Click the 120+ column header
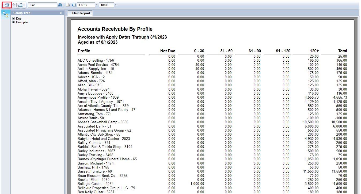This screenshot has width=361, height=194. tap(314, 51)
